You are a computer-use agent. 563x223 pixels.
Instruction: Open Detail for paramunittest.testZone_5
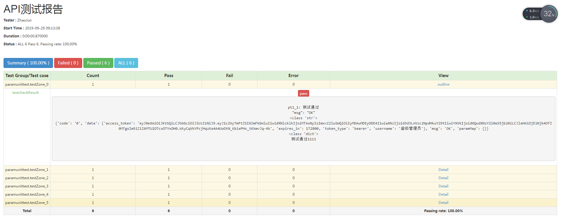click(x=443, y=203)
